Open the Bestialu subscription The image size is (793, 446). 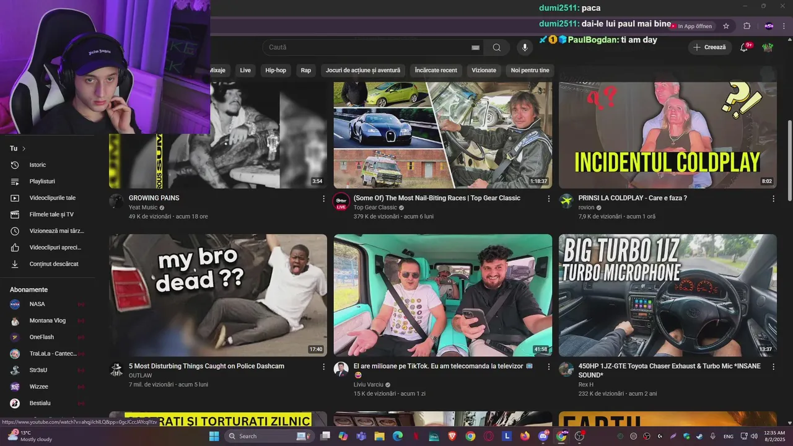47,403
